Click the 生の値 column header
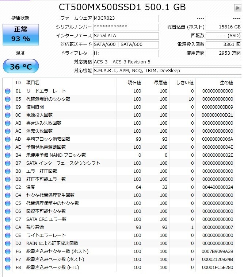Image resolution: width=244 pixels, height=277 pixels. 226,83
